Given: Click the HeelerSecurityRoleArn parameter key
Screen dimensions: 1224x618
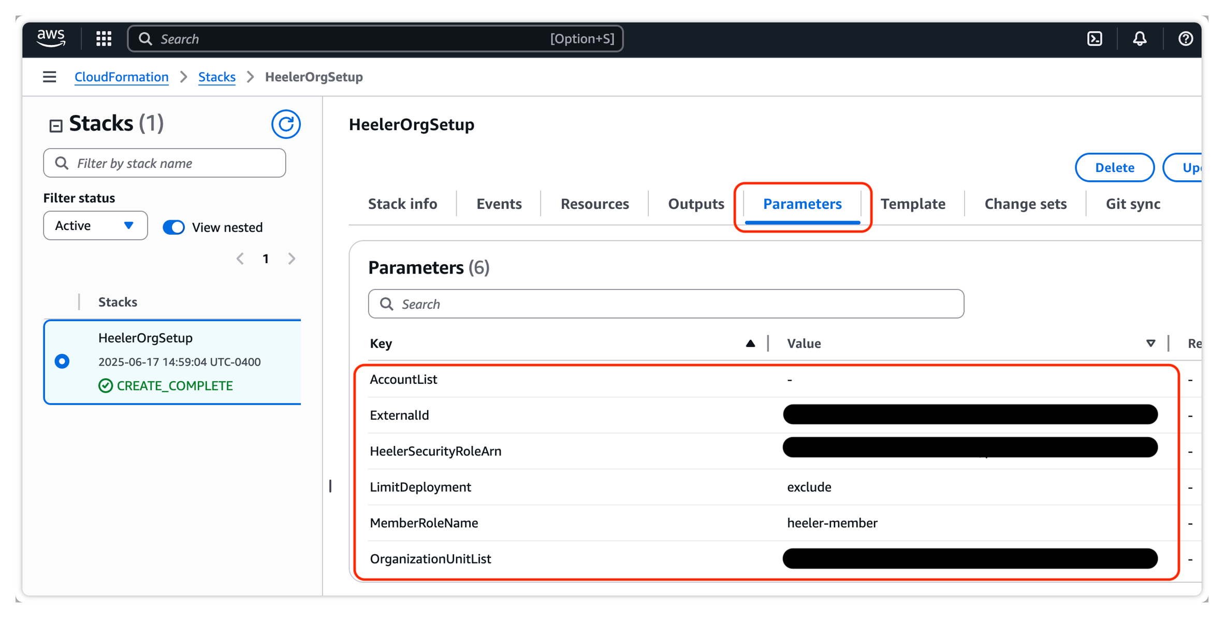Looking at the screenshot, I should point(435,451).
